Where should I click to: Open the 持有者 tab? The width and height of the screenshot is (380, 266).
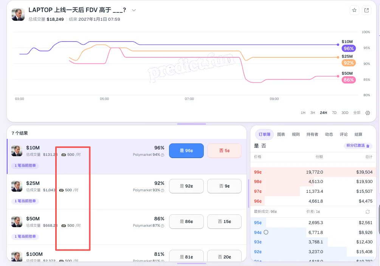(x=312, y=134)
